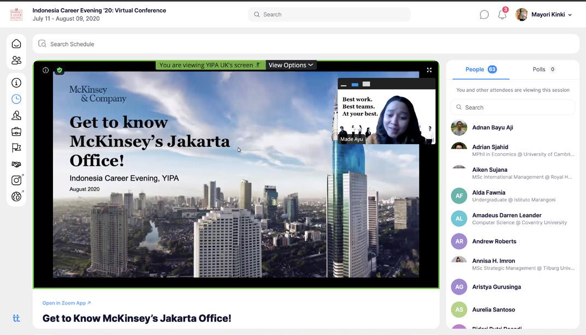This screenshot has width=586, height=335.
Task: Open the handshake sponsors icon in sidebar
Action: (16, 164)
